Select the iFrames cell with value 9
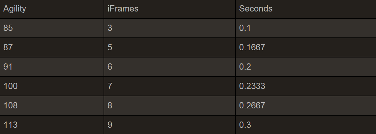Image resolution: width=376 pixels, height=134 pixels. pos(110,125)
